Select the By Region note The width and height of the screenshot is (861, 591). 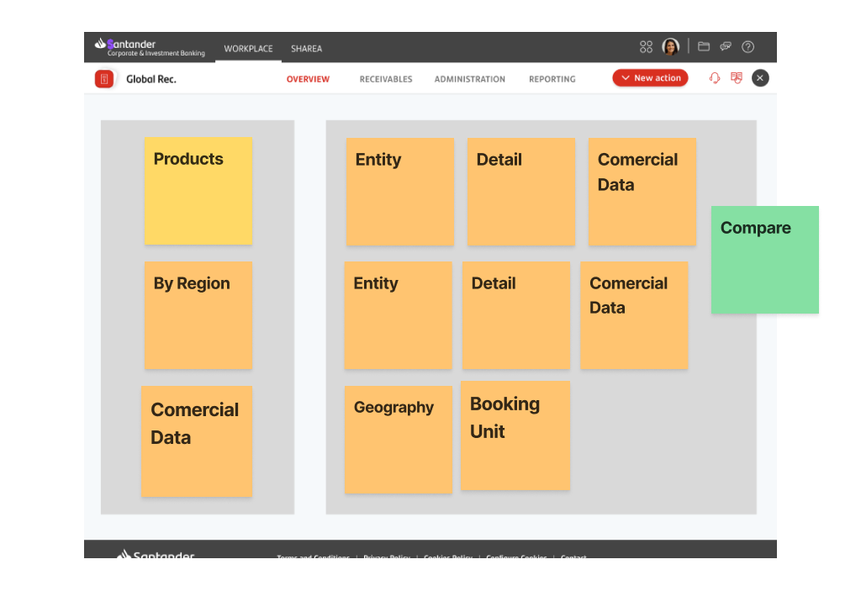tap(198, 315)
